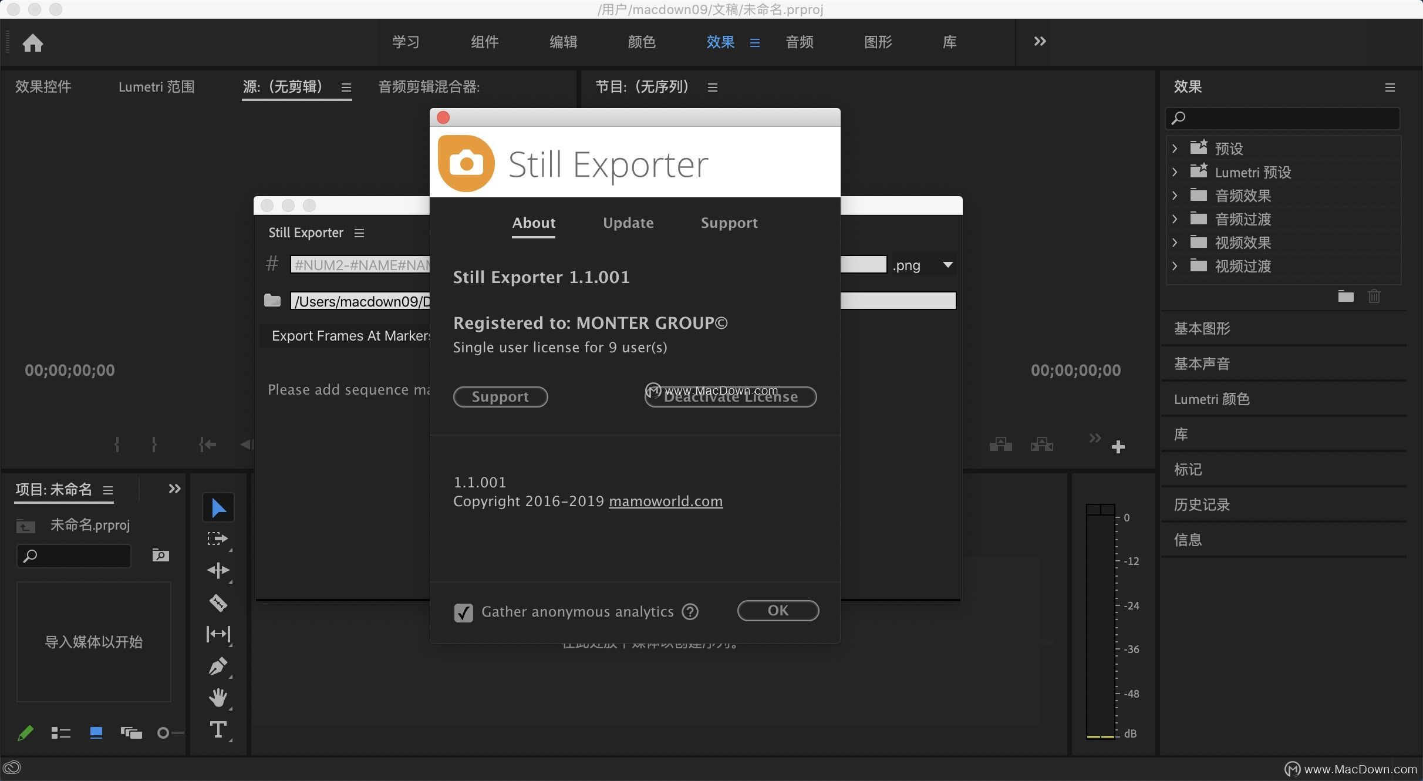Viewport: 1423px width, 781px height.
Task: Click the project panel search field
Action: tap(74, 556)
